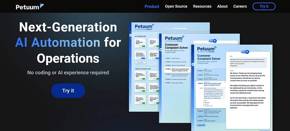Open the Resources menu item
This screenshot has width=290, height=131.
click(202, 6)
